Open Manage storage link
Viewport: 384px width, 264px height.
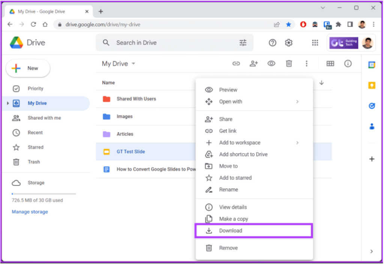tap(30, 211)
